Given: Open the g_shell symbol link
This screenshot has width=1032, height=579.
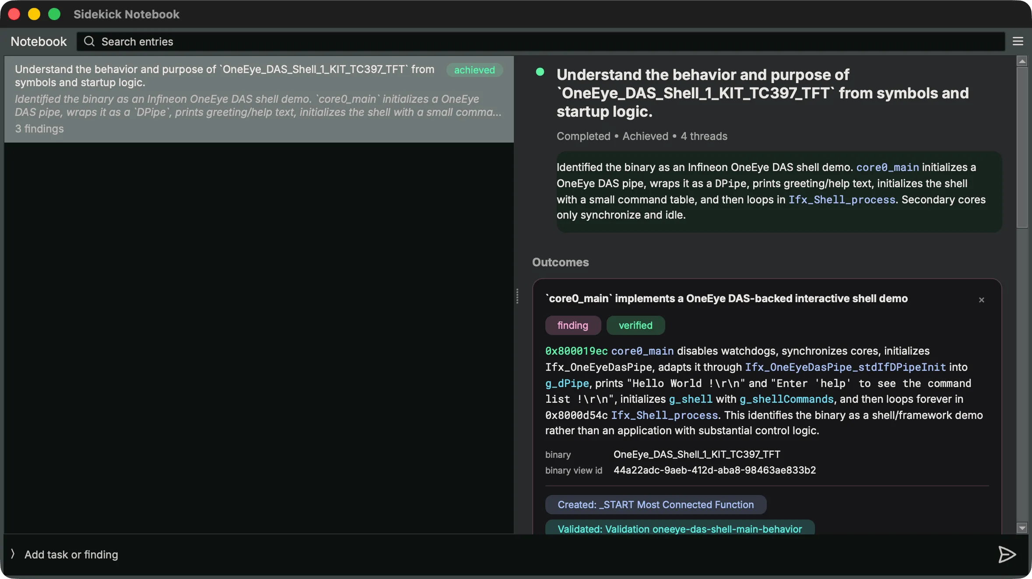Looking at the screenshot, I should click(x=691, y=399).
